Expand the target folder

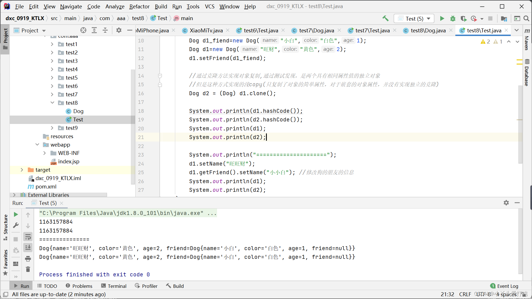click(x=22, y=170)
